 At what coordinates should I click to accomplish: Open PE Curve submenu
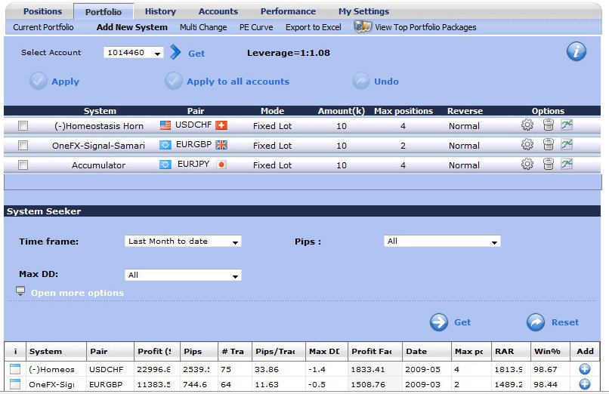[256, 27]
